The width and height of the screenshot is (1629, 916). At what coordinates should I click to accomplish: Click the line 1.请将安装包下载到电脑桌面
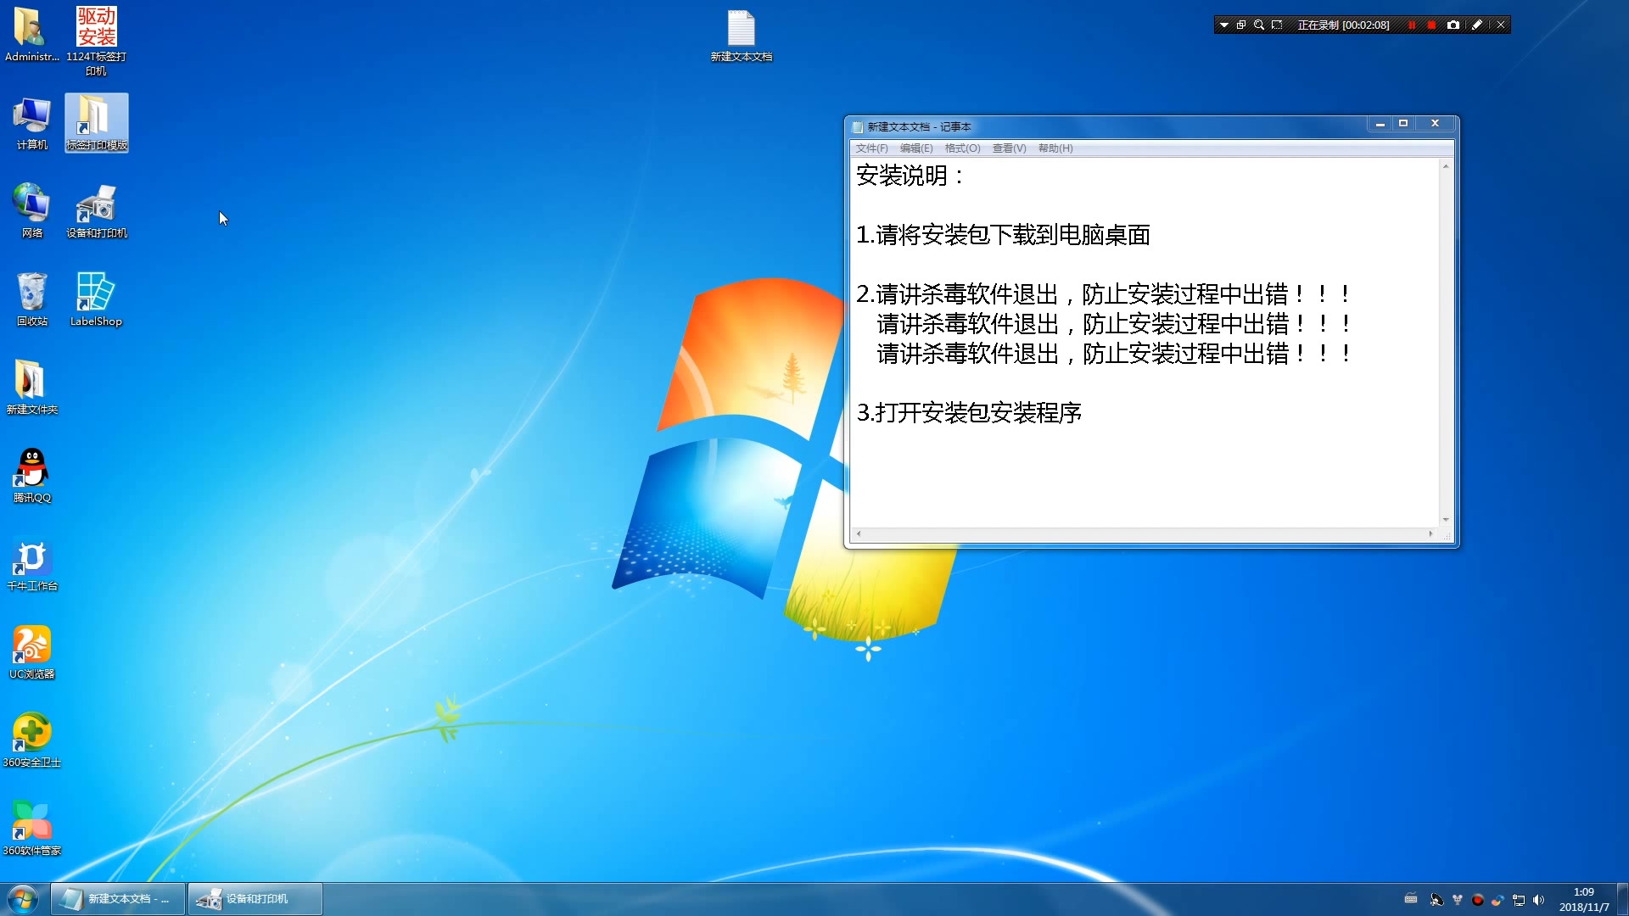(1003, 235)
